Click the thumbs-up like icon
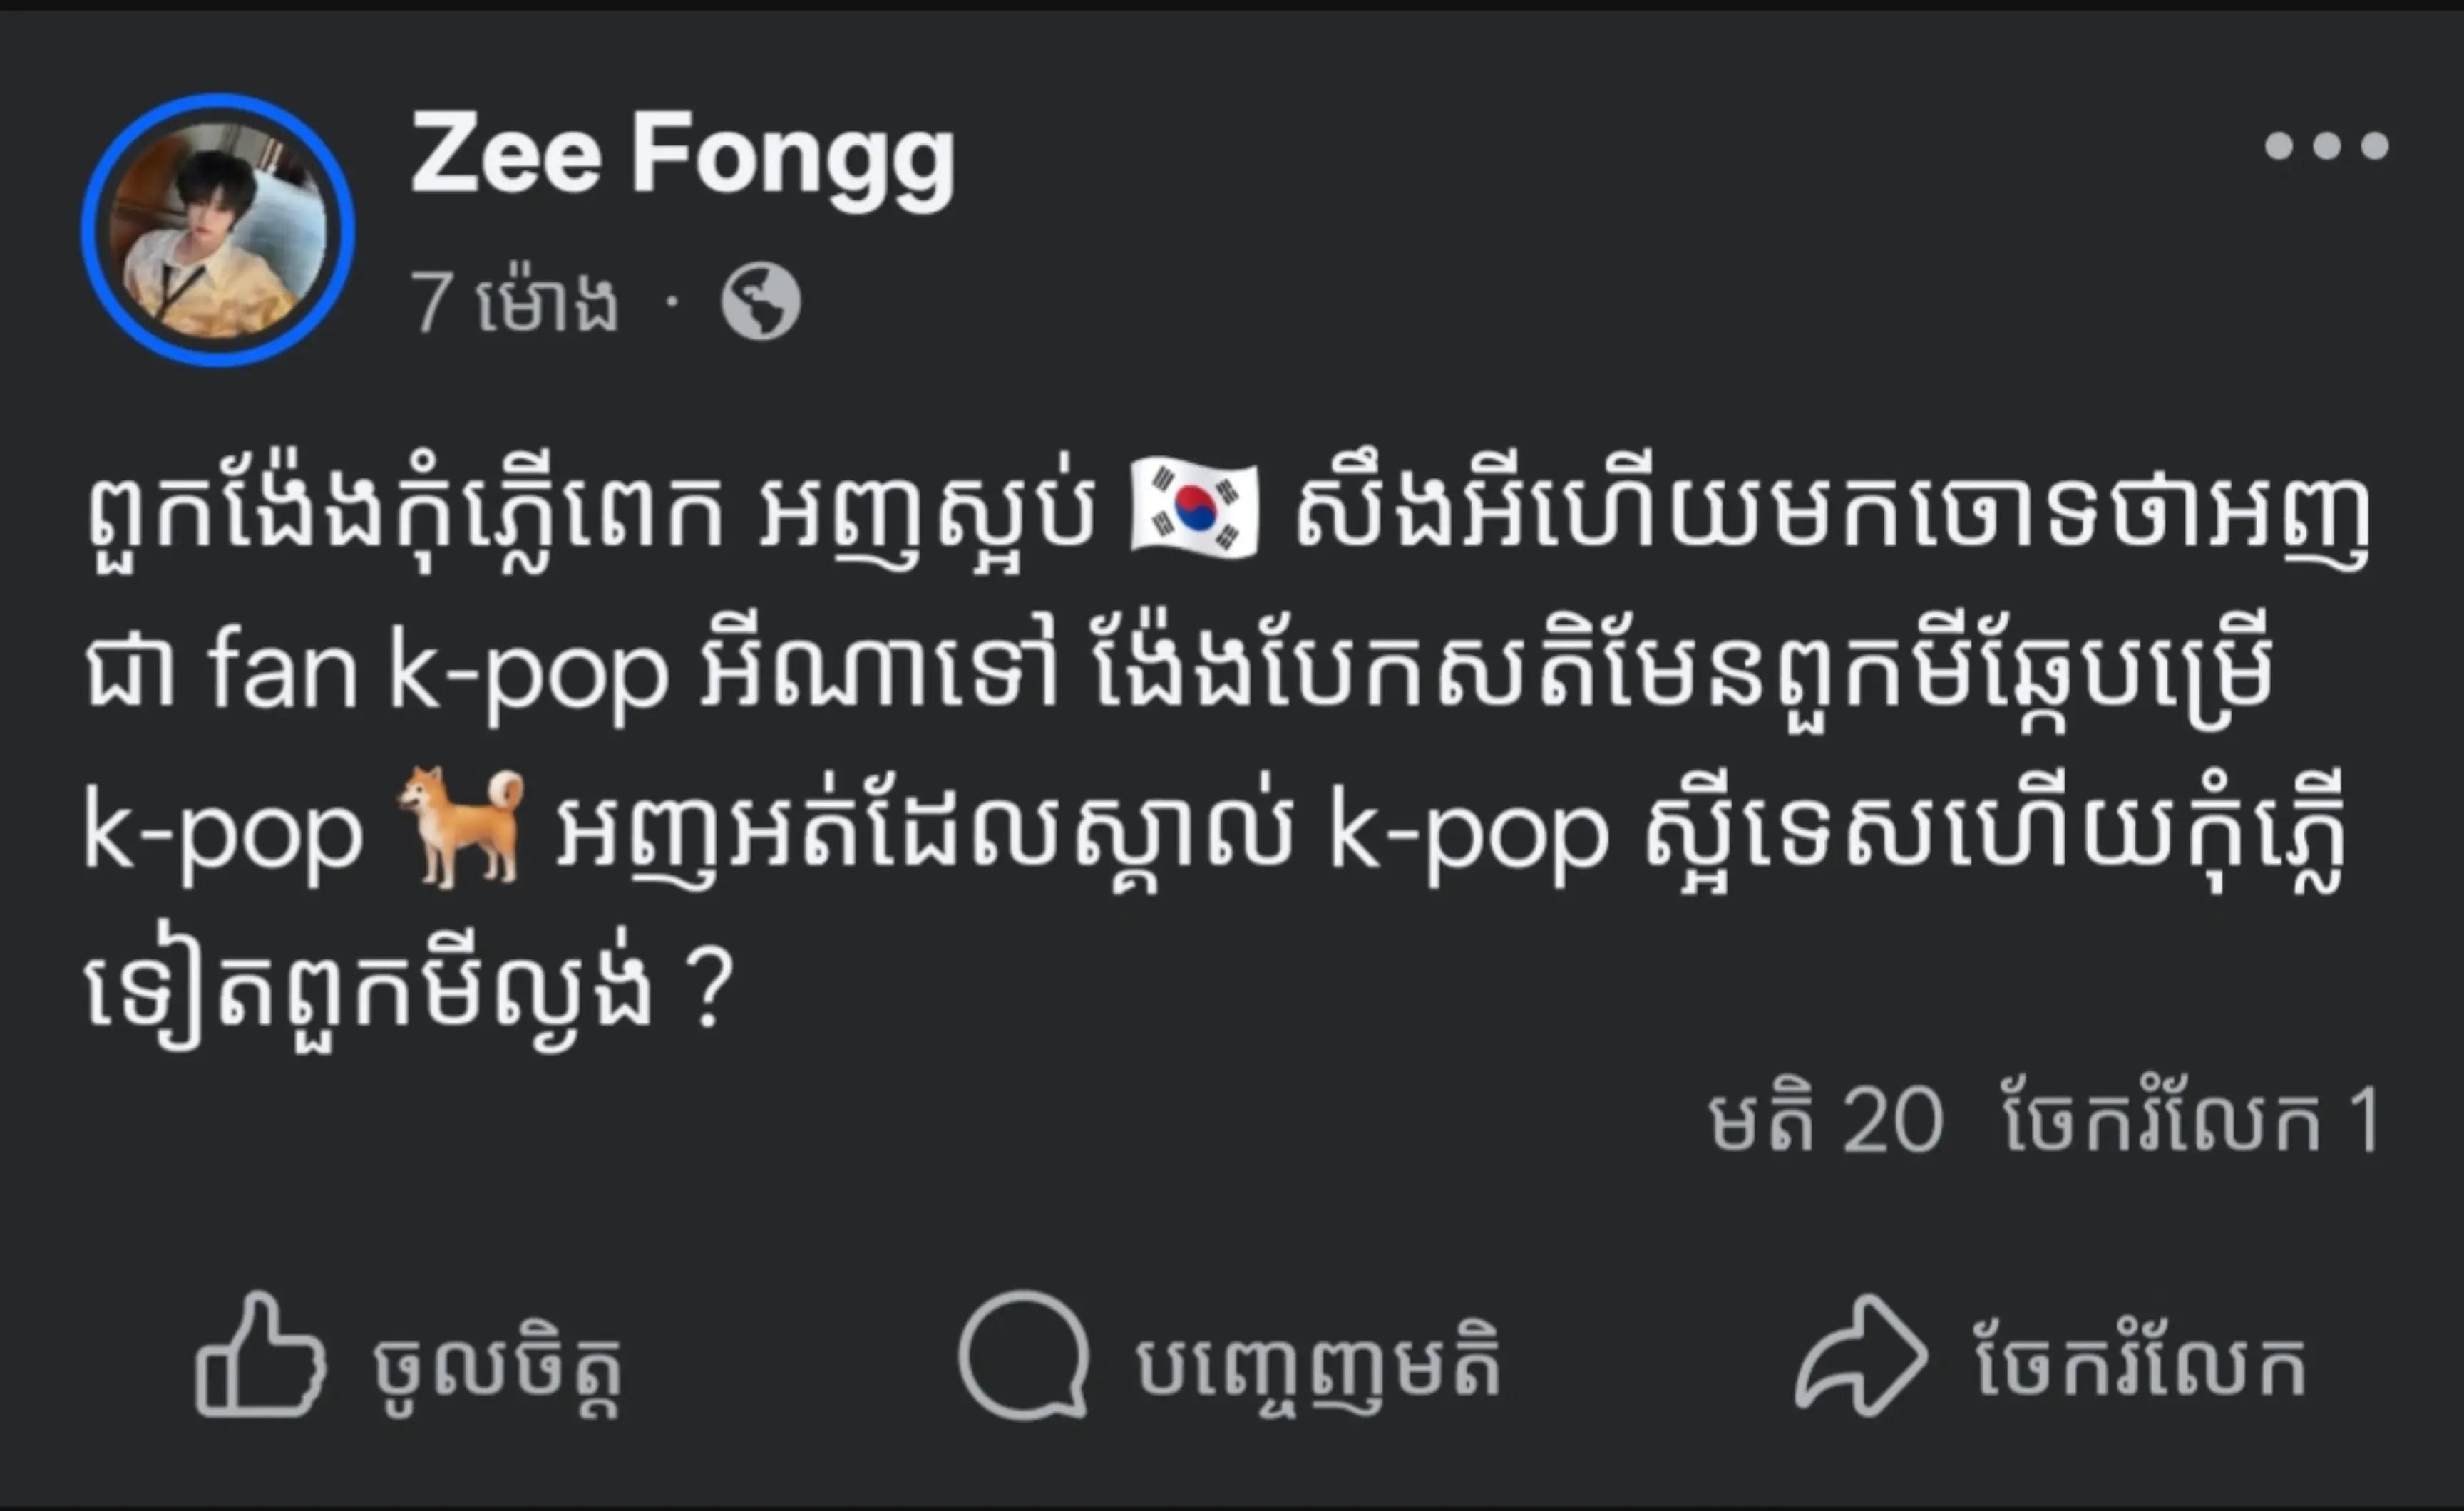The image size is (2464, 1511). 260,1355
